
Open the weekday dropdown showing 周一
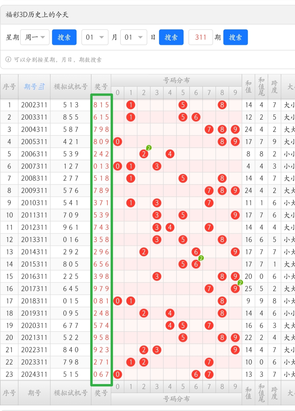(x=35, y=37)
